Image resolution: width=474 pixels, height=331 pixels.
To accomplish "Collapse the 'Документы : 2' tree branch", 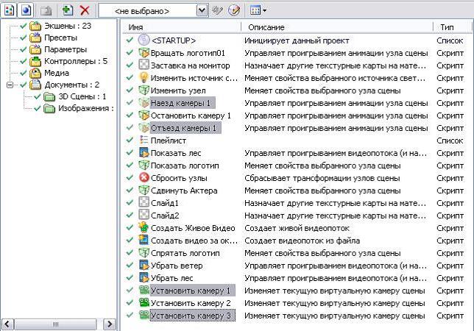I will [10, 85].
